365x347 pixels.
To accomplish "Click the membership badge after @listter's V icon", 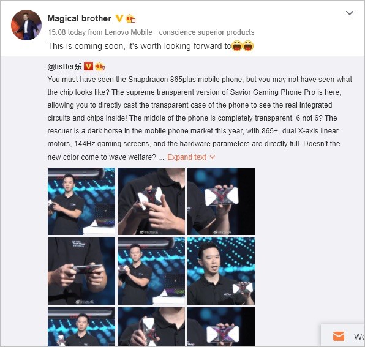I will (100, 67).
